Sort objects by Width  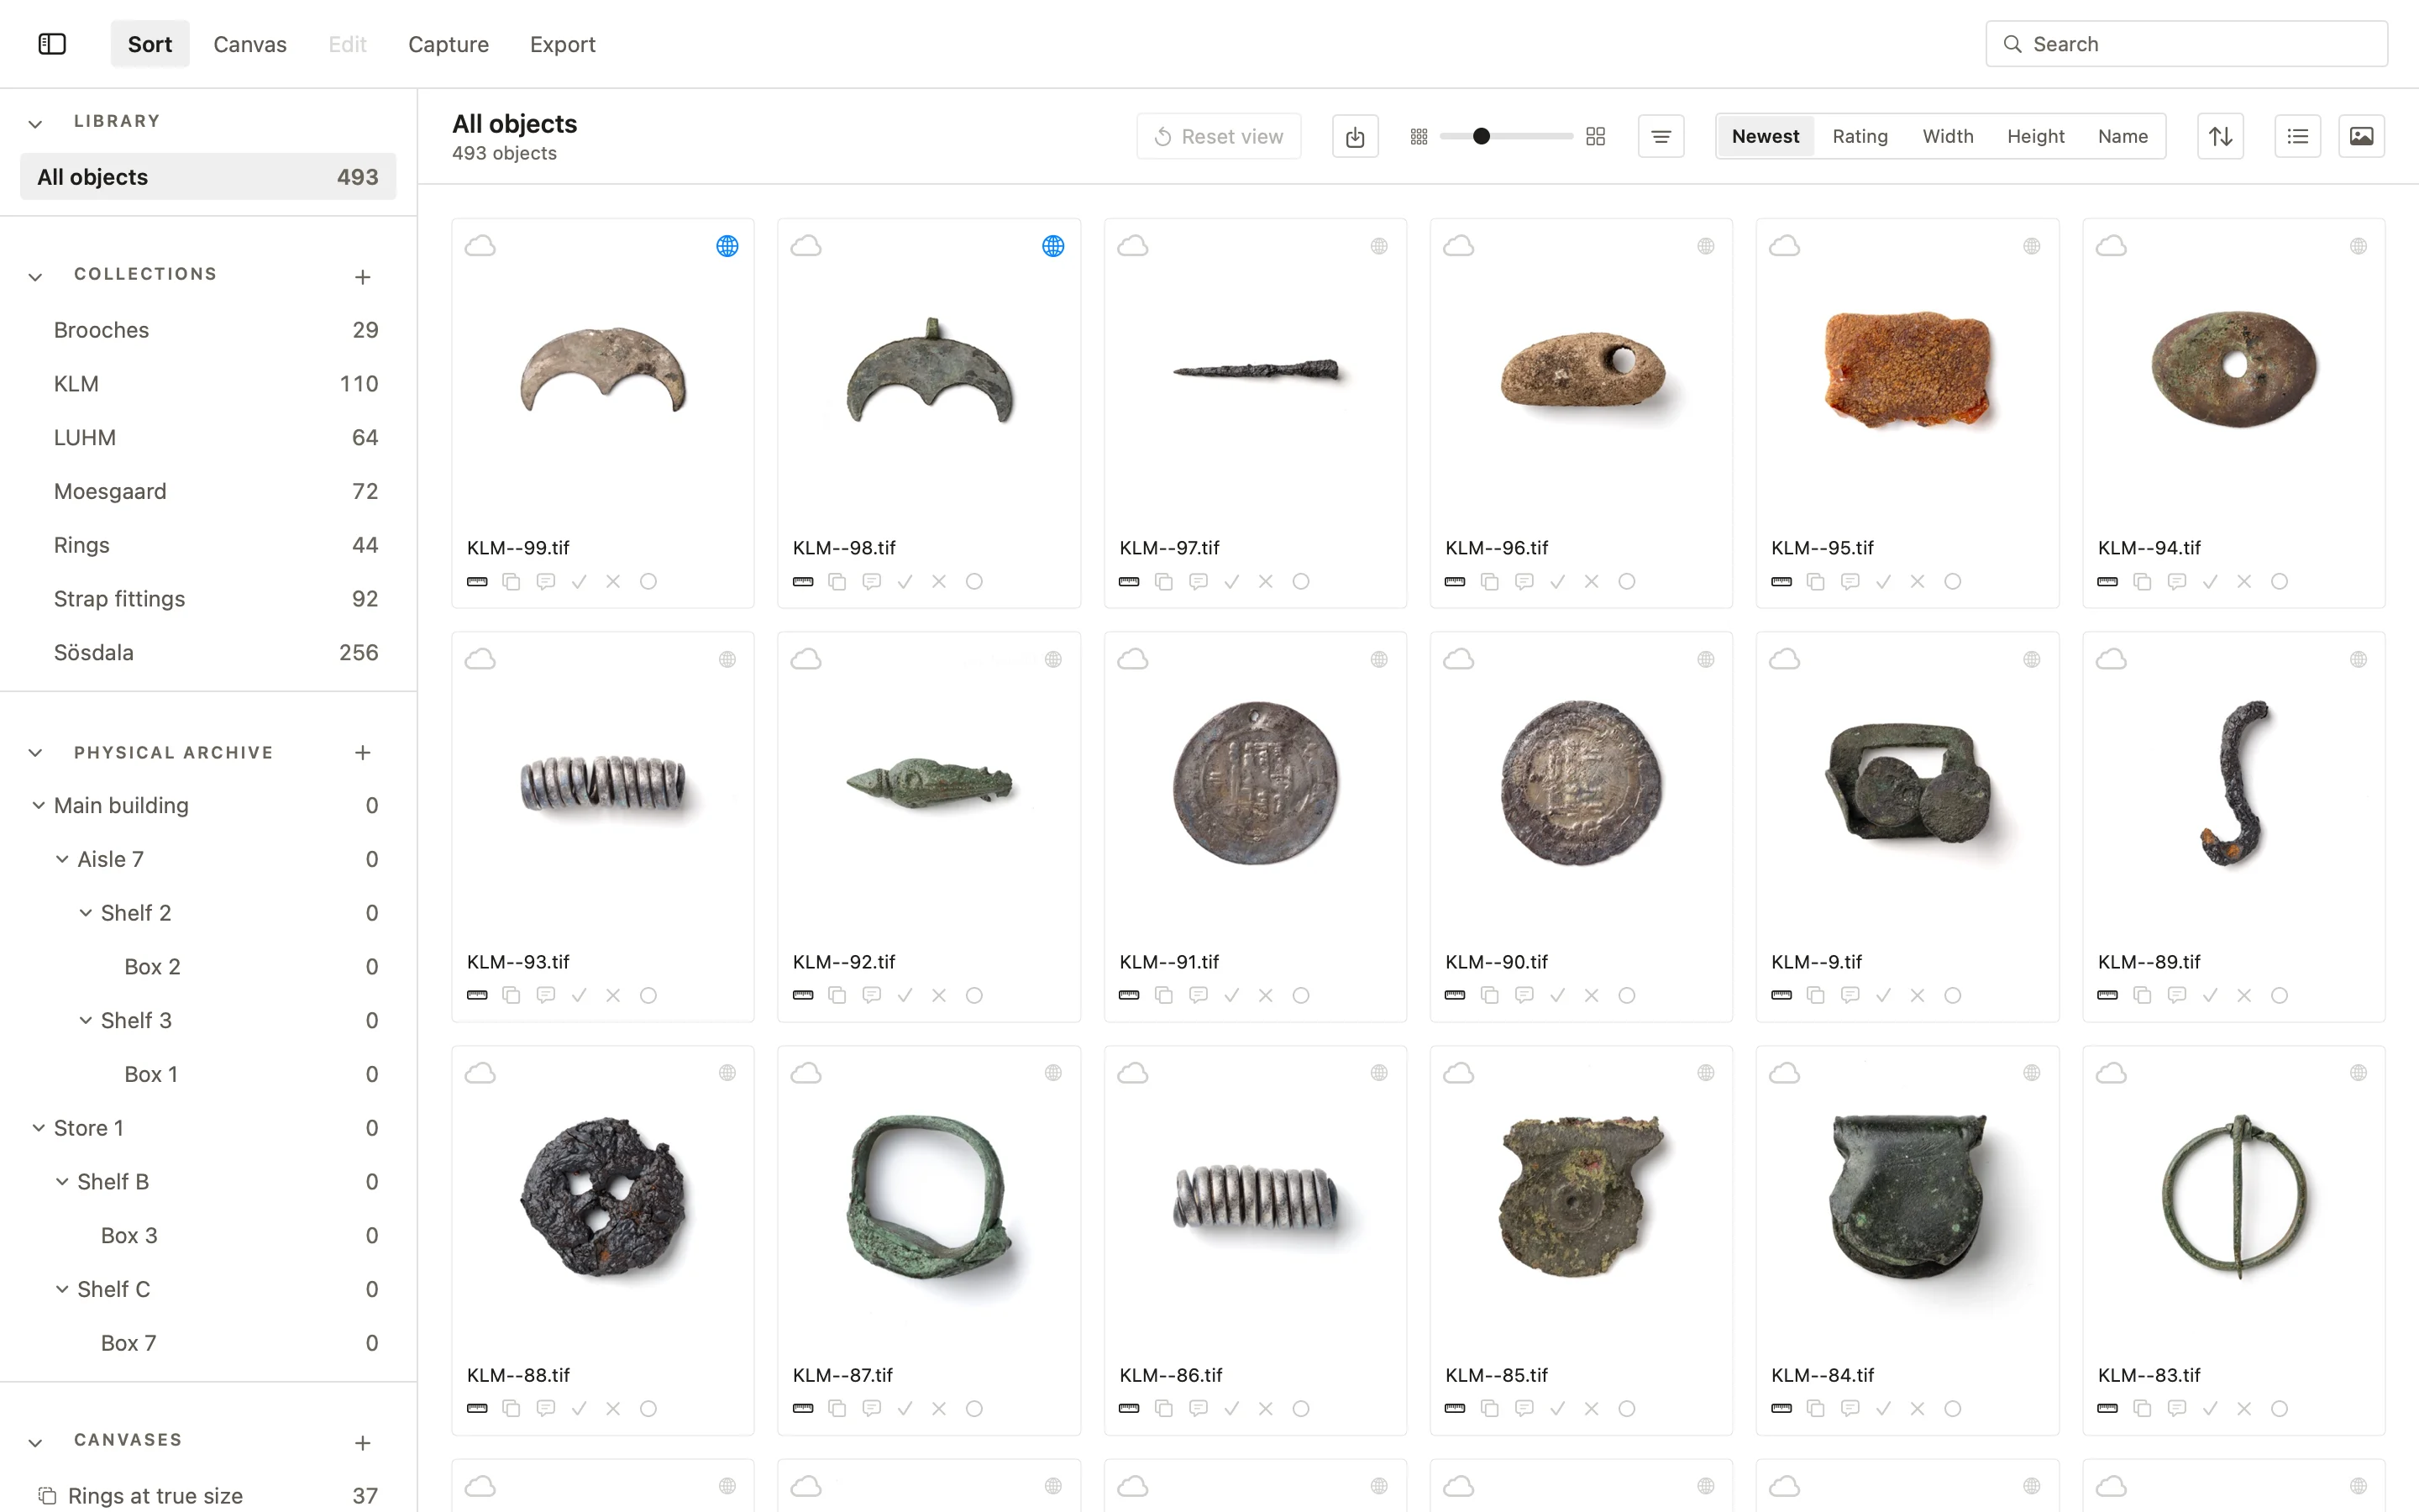pyautogui.click(x=1947, y=136)
